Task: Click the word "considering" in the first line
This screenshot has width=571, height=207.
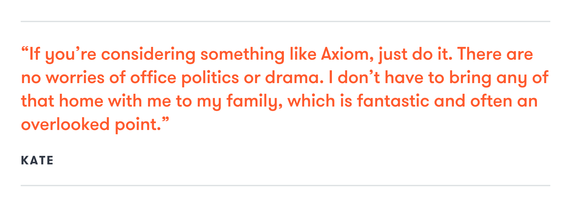Action: pyautogui.click(x=148, y=55)
